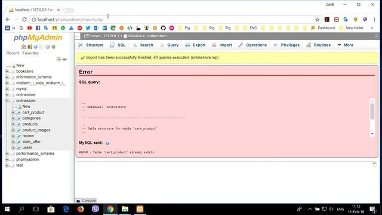Open the YouTube bookmark icon
Viewport: 382px width, 215px height.
tap(29, 28)
